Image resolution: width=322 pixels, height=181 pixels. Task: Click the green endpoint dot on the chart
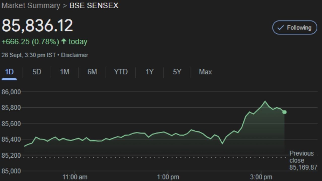pos(285,112)
